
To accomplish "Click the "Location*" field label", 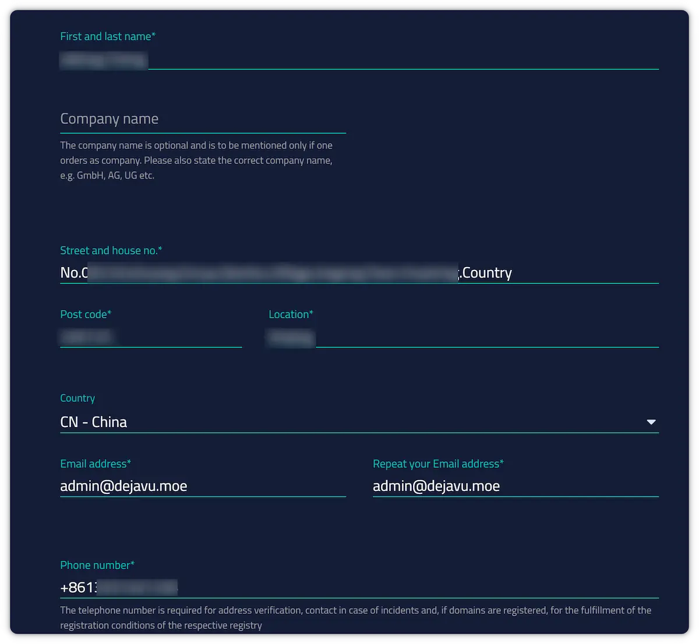I will click(291, 314).
